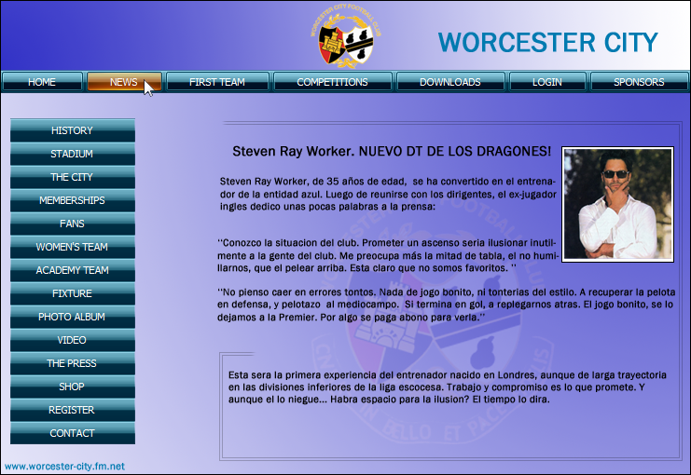The image size is (691, 475).
Task: Click the paragraph starting 'Conozco la situacion'
Action: [388, 255]
